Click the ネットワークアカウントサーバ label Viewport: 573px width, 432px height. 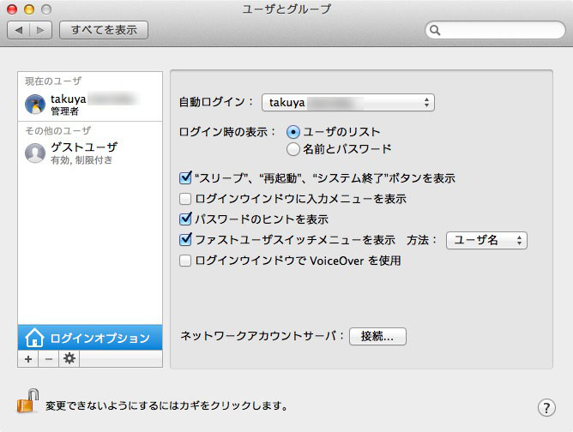[262, 336]
